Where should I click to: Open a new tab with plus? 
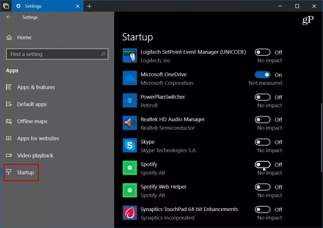89,6
